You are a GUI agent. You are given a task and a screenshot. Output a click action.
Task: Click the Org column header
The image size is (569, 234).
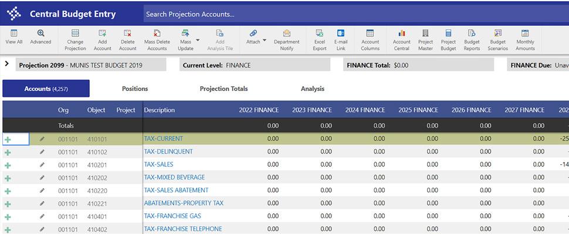click(x=63, y=110)
